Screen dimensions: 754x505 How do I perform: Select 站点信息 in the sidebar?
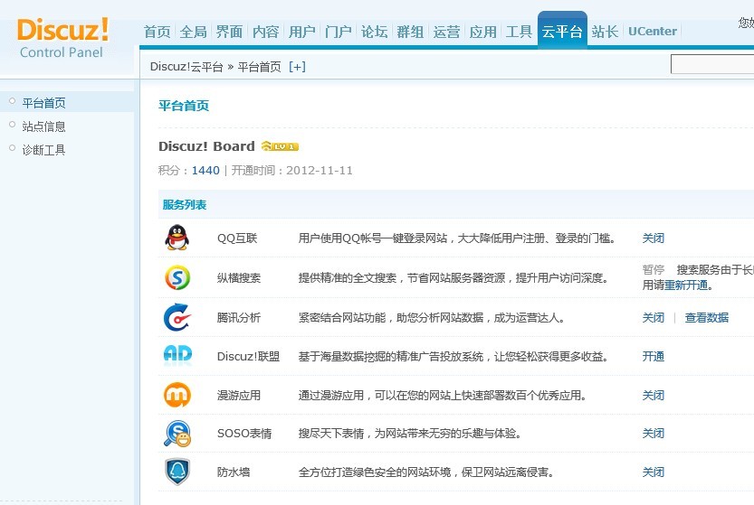tap(43, 126)
